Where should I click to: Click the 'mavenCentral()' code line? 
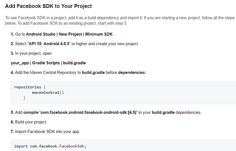tap(48, 93)
